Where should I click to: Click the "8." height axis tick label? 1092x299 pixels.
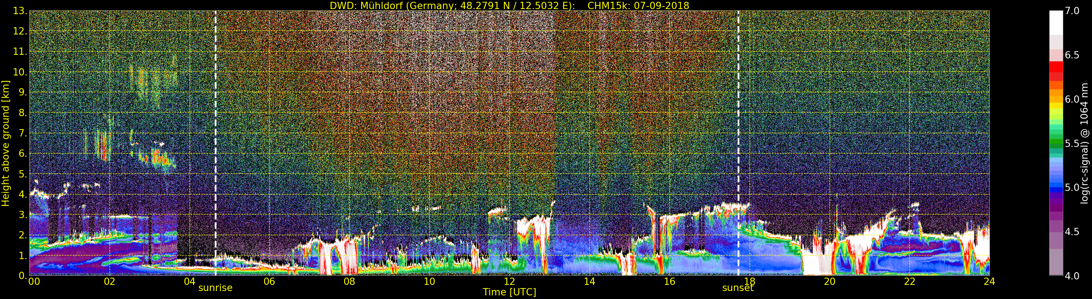pyautogui.click(x=23, y=113)
